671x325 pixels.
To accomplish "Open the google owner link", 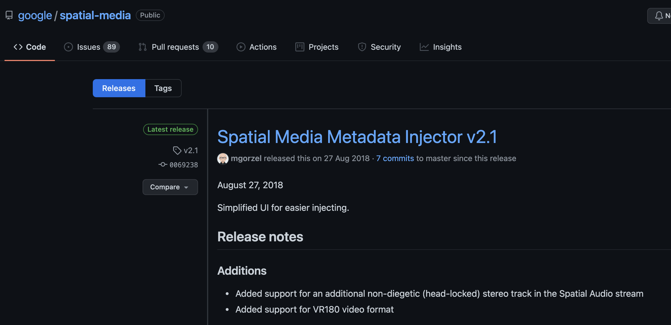I will [x=35, y=15].
